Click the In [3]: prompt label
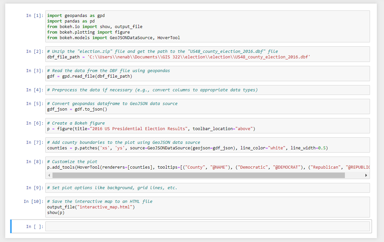 [x=35, y=71]
